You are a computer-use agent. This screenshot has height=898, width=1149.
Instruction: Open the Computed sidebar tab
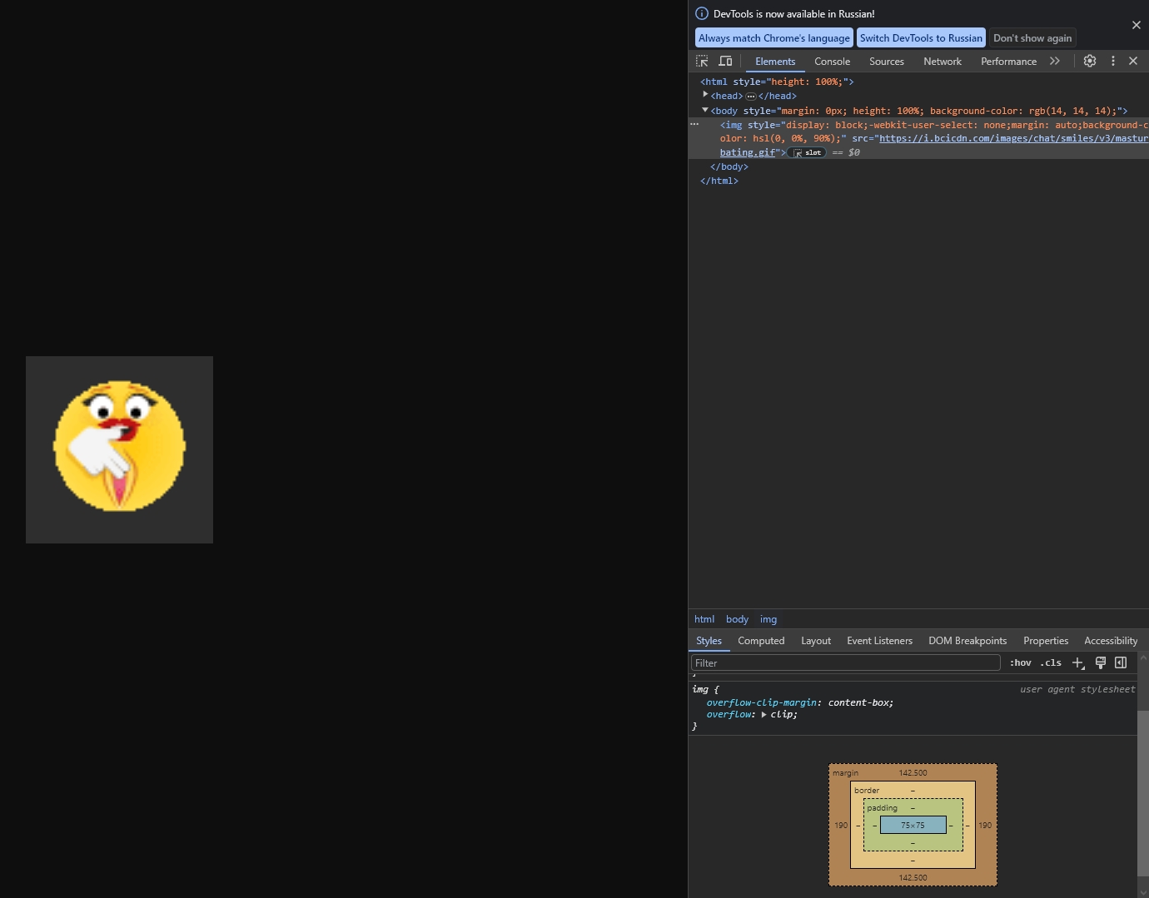click(761, 641)
